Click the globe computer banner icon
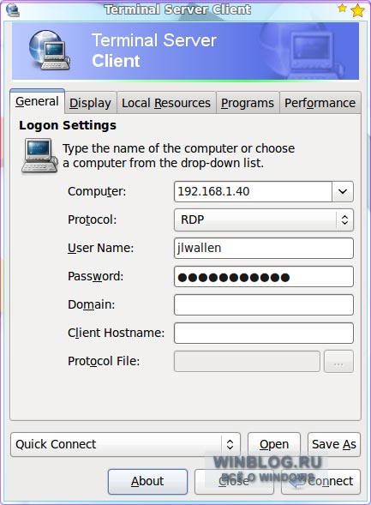 49,50
